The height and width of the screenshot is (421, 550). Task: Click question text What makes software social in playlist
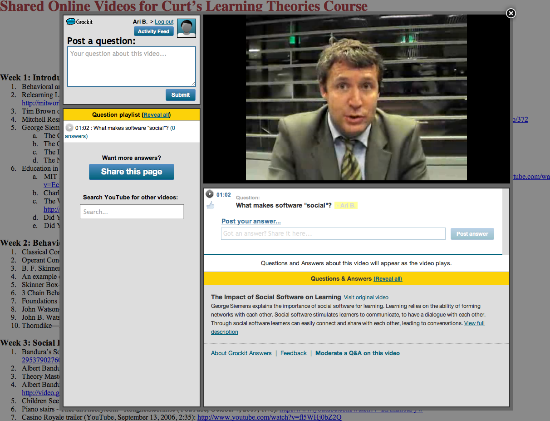point(131,128)
